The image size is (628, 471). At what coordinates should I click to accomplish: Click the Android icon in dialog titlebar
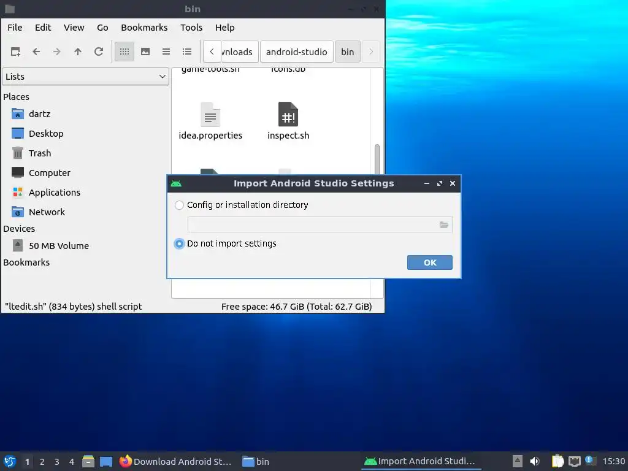176,183
